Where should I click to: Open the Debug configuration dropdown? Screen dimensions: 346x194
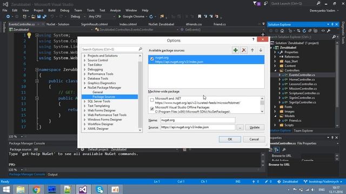pyautogui.click(x=78, y=17)
